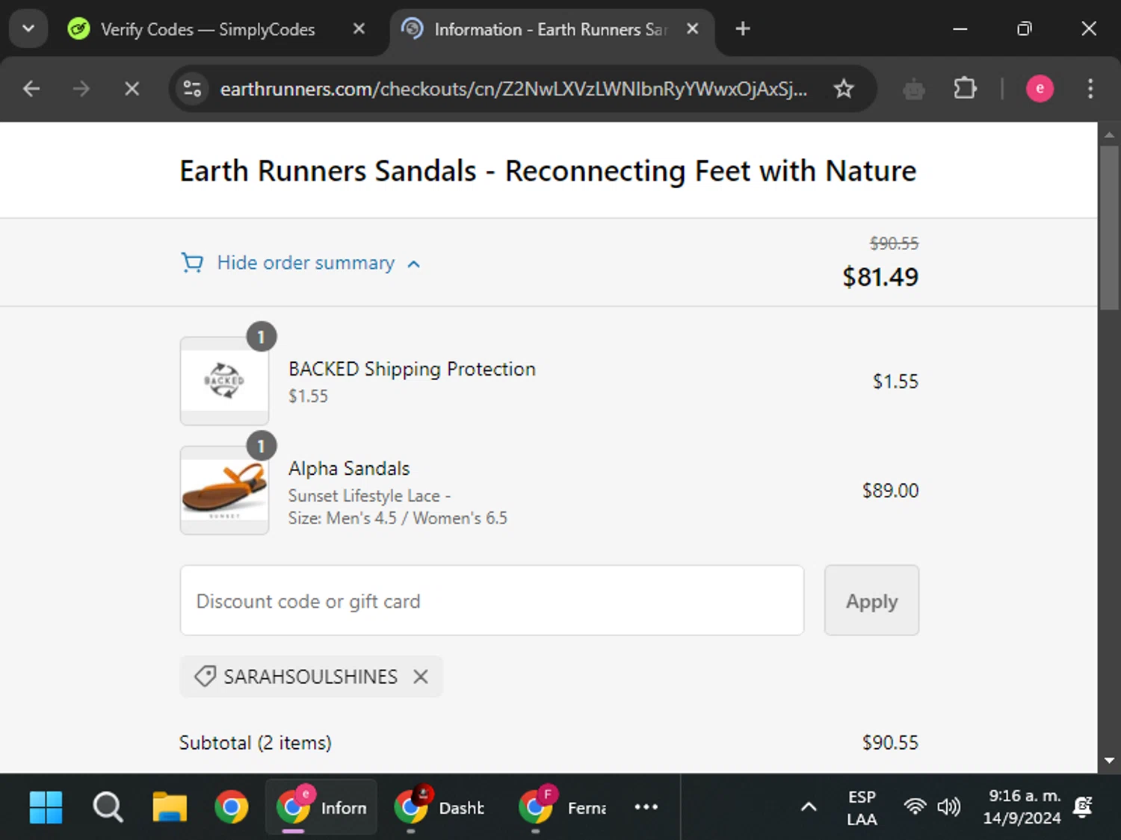1121x840 pixels.
Task: Change ESP LAA keyboard language
Action: pos(862,808)
